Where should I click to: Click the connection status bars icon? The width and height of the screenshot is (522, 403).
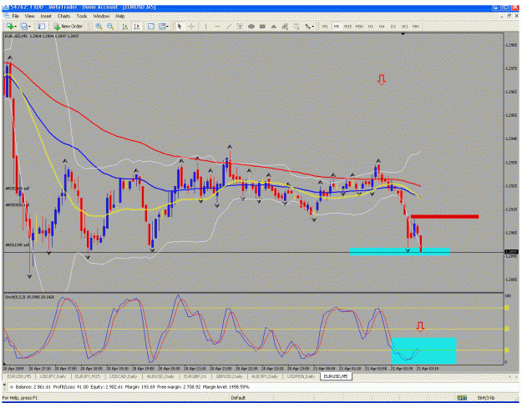coord(462,398)
